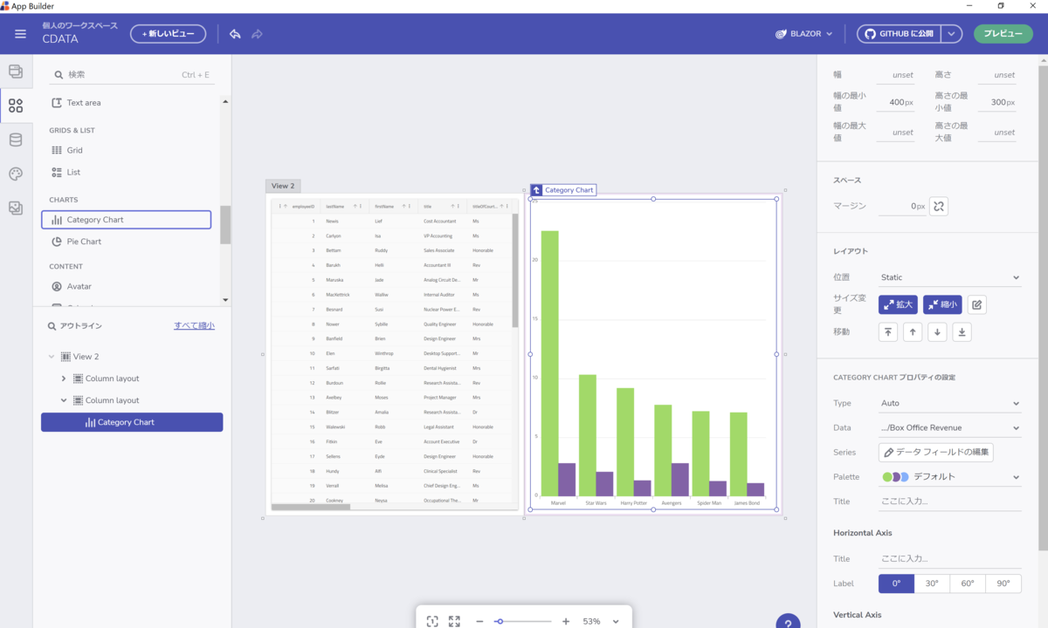This screenshot has width=1048, height=628.
Task: Open the BLAZOR framework dropdown
Action: click(x=803, y=34)
